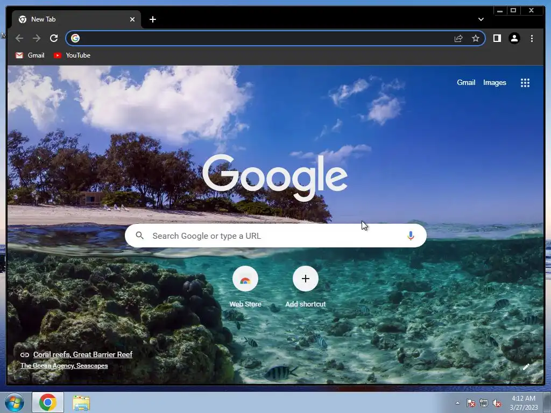This screenshot has height=413, width=551.
Task: Open the YouTube bookmark
Action: tap(72, 55)
